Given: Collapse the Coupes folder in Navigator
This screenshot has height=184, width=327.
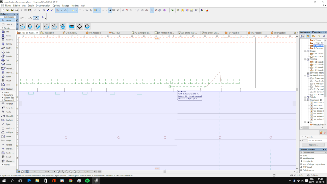Looking at the screenshot, I should [x=305, y=51].
